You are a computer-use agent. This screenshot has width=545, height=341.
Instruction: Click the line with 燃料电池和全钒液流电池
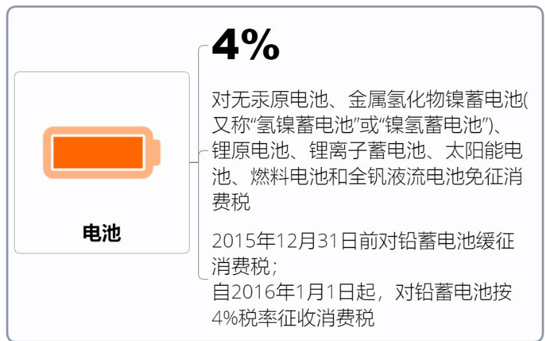pyautogui.click(x=367, y=176)
